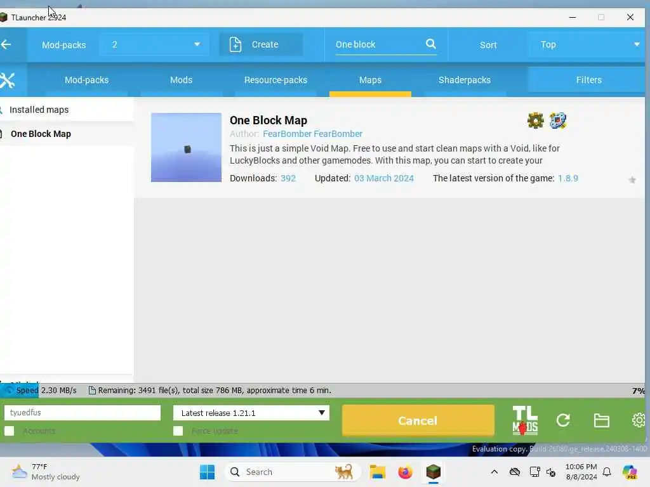Open the notification bell icon

point(607,472)
